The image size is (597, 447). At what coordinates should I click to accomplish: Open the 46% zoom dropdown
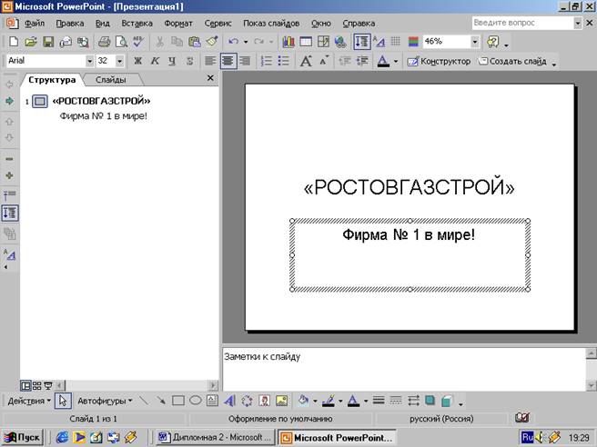pos(475,42)
